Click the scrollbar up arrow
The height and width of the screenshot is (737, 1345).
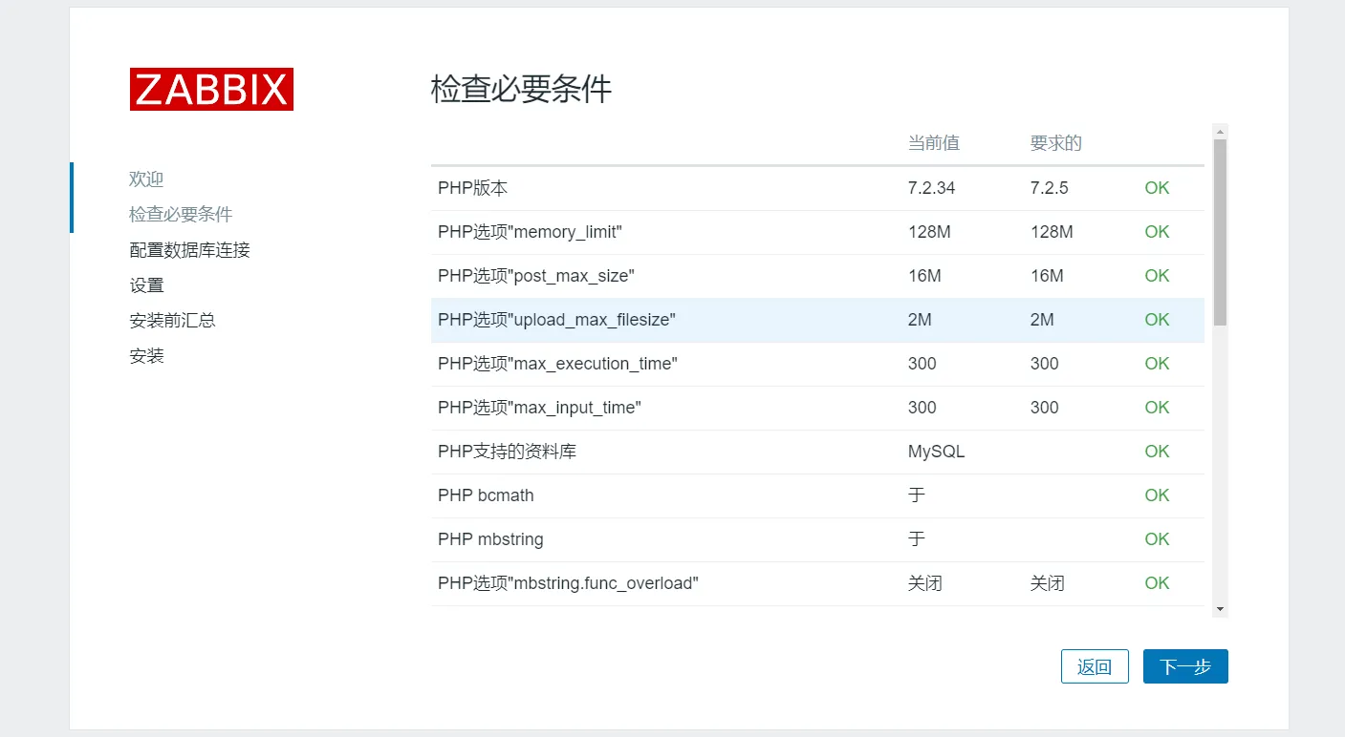(1220, 131)
